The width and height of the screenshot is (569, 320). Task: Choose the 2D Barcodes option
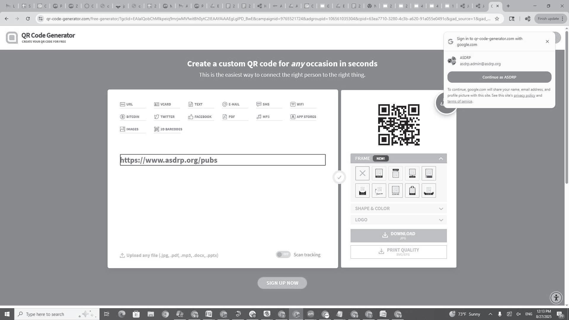[168, 129]
